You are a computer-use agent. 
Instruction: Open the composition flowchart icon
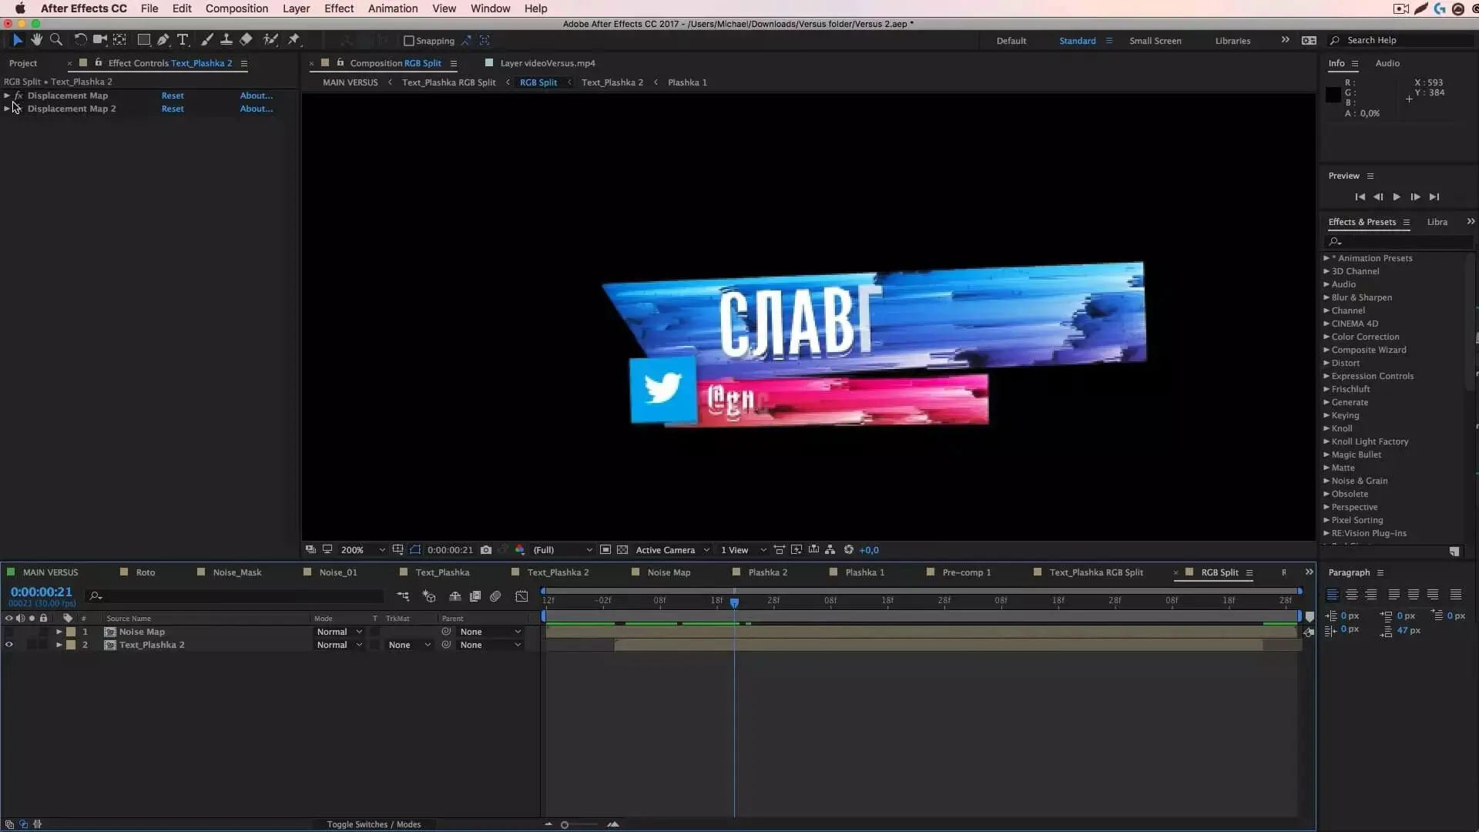(x=830, y=550)
